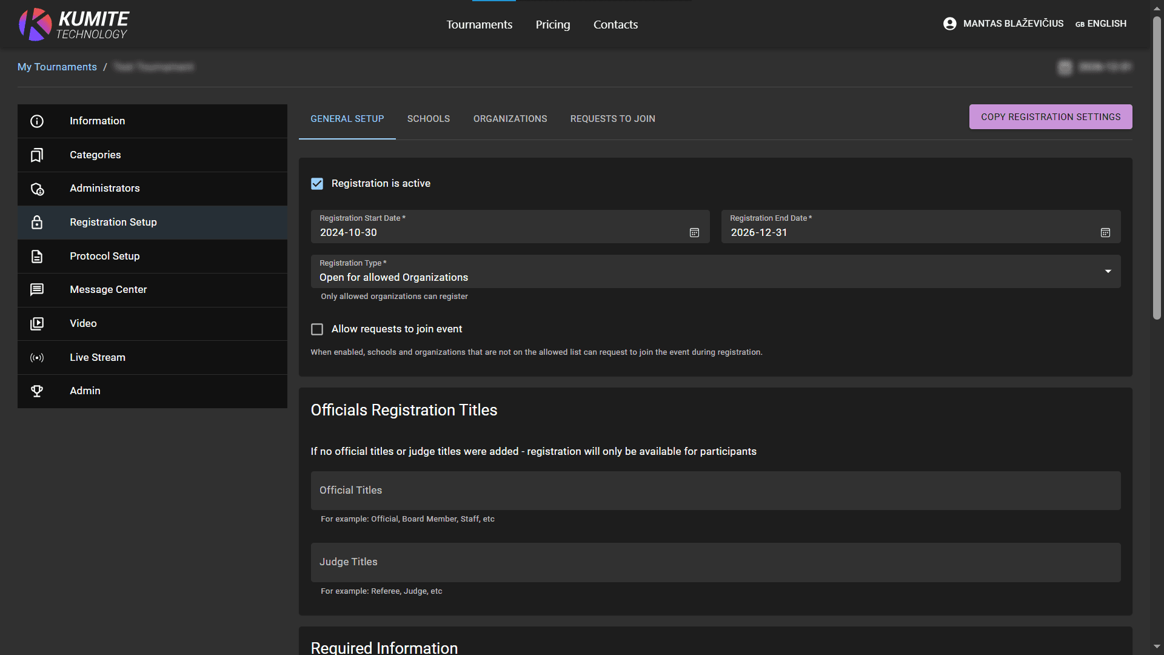Enable Allow requests to join event

tap(317, 329)
